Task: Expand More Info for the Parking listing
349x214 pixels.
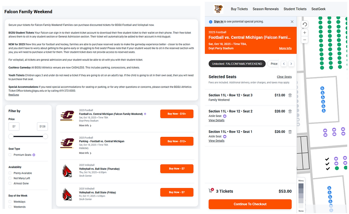Action: point(85,153)
